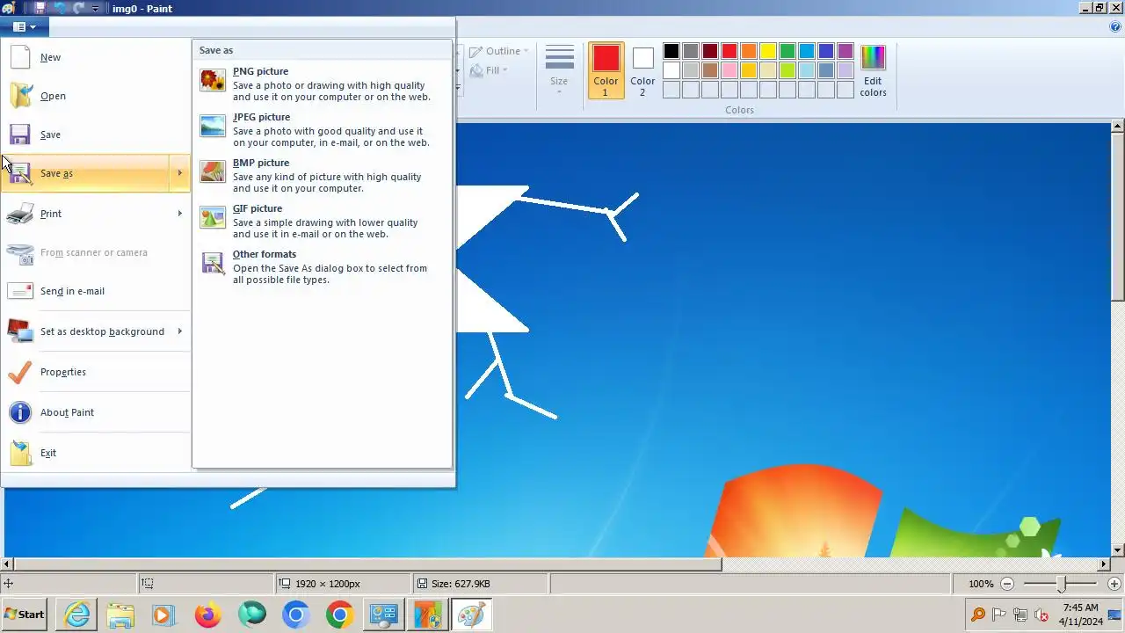Click the Send in e-mail envelope icon
Viewport: 1125px width, 633px height.
pos(20,291)
